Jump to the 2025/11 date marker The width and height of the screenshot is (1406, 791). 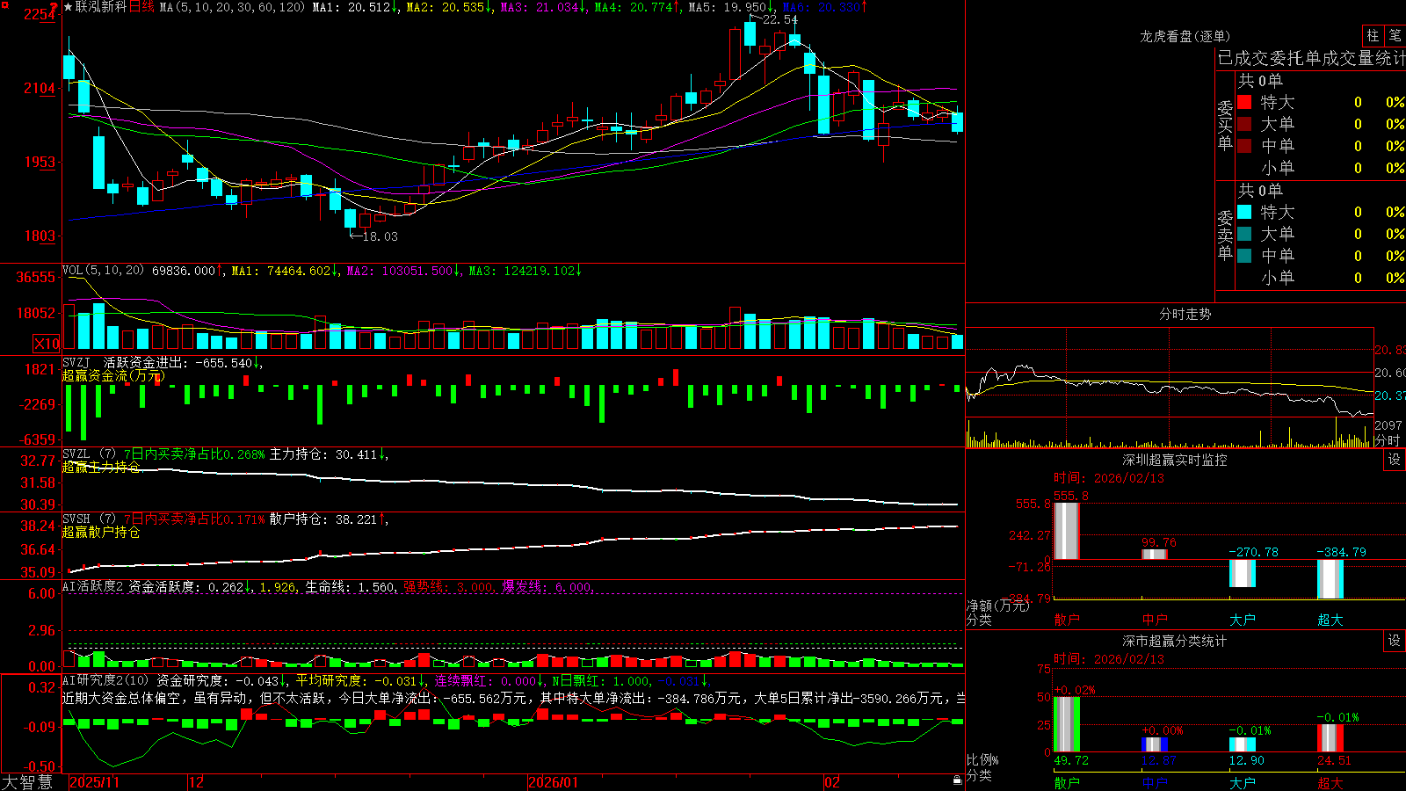coord(94,782)
